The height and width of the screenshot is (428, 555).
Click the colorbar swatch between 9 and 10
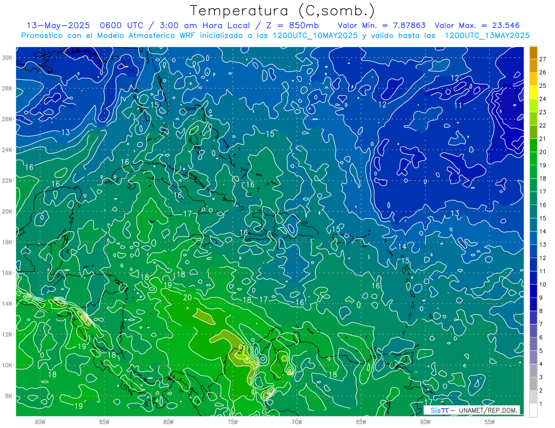click(533, 291)
